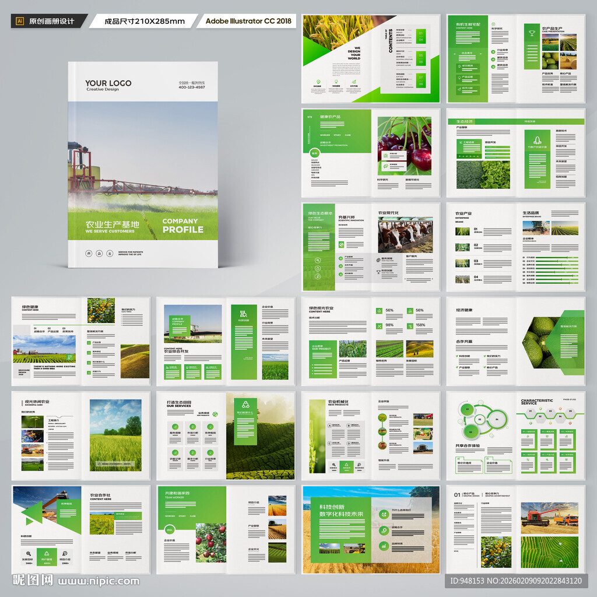This screenshot has width=597, height=597.
Task: Click the 158% statistic
Action: coord(420,325)
